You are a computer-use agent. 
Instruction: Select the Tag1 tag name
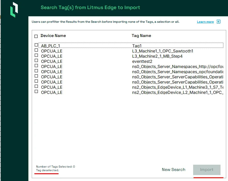137,46
